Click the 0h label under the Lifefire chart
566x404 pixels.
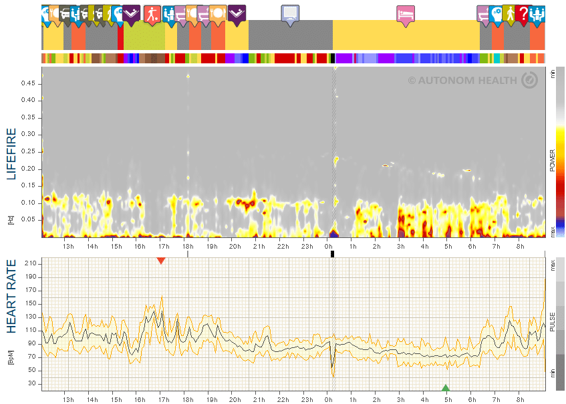[x=328, y=246]
